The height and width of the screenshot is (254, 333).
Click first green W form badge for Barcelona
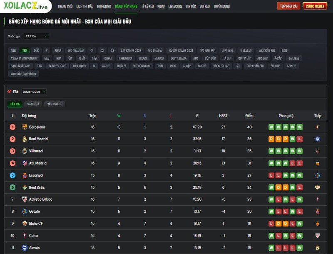point(271,127)
